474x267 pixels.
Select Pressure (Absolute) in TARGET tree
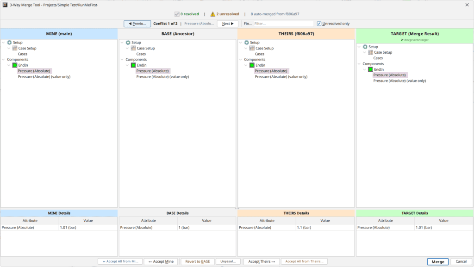click(x=389, y=75)
